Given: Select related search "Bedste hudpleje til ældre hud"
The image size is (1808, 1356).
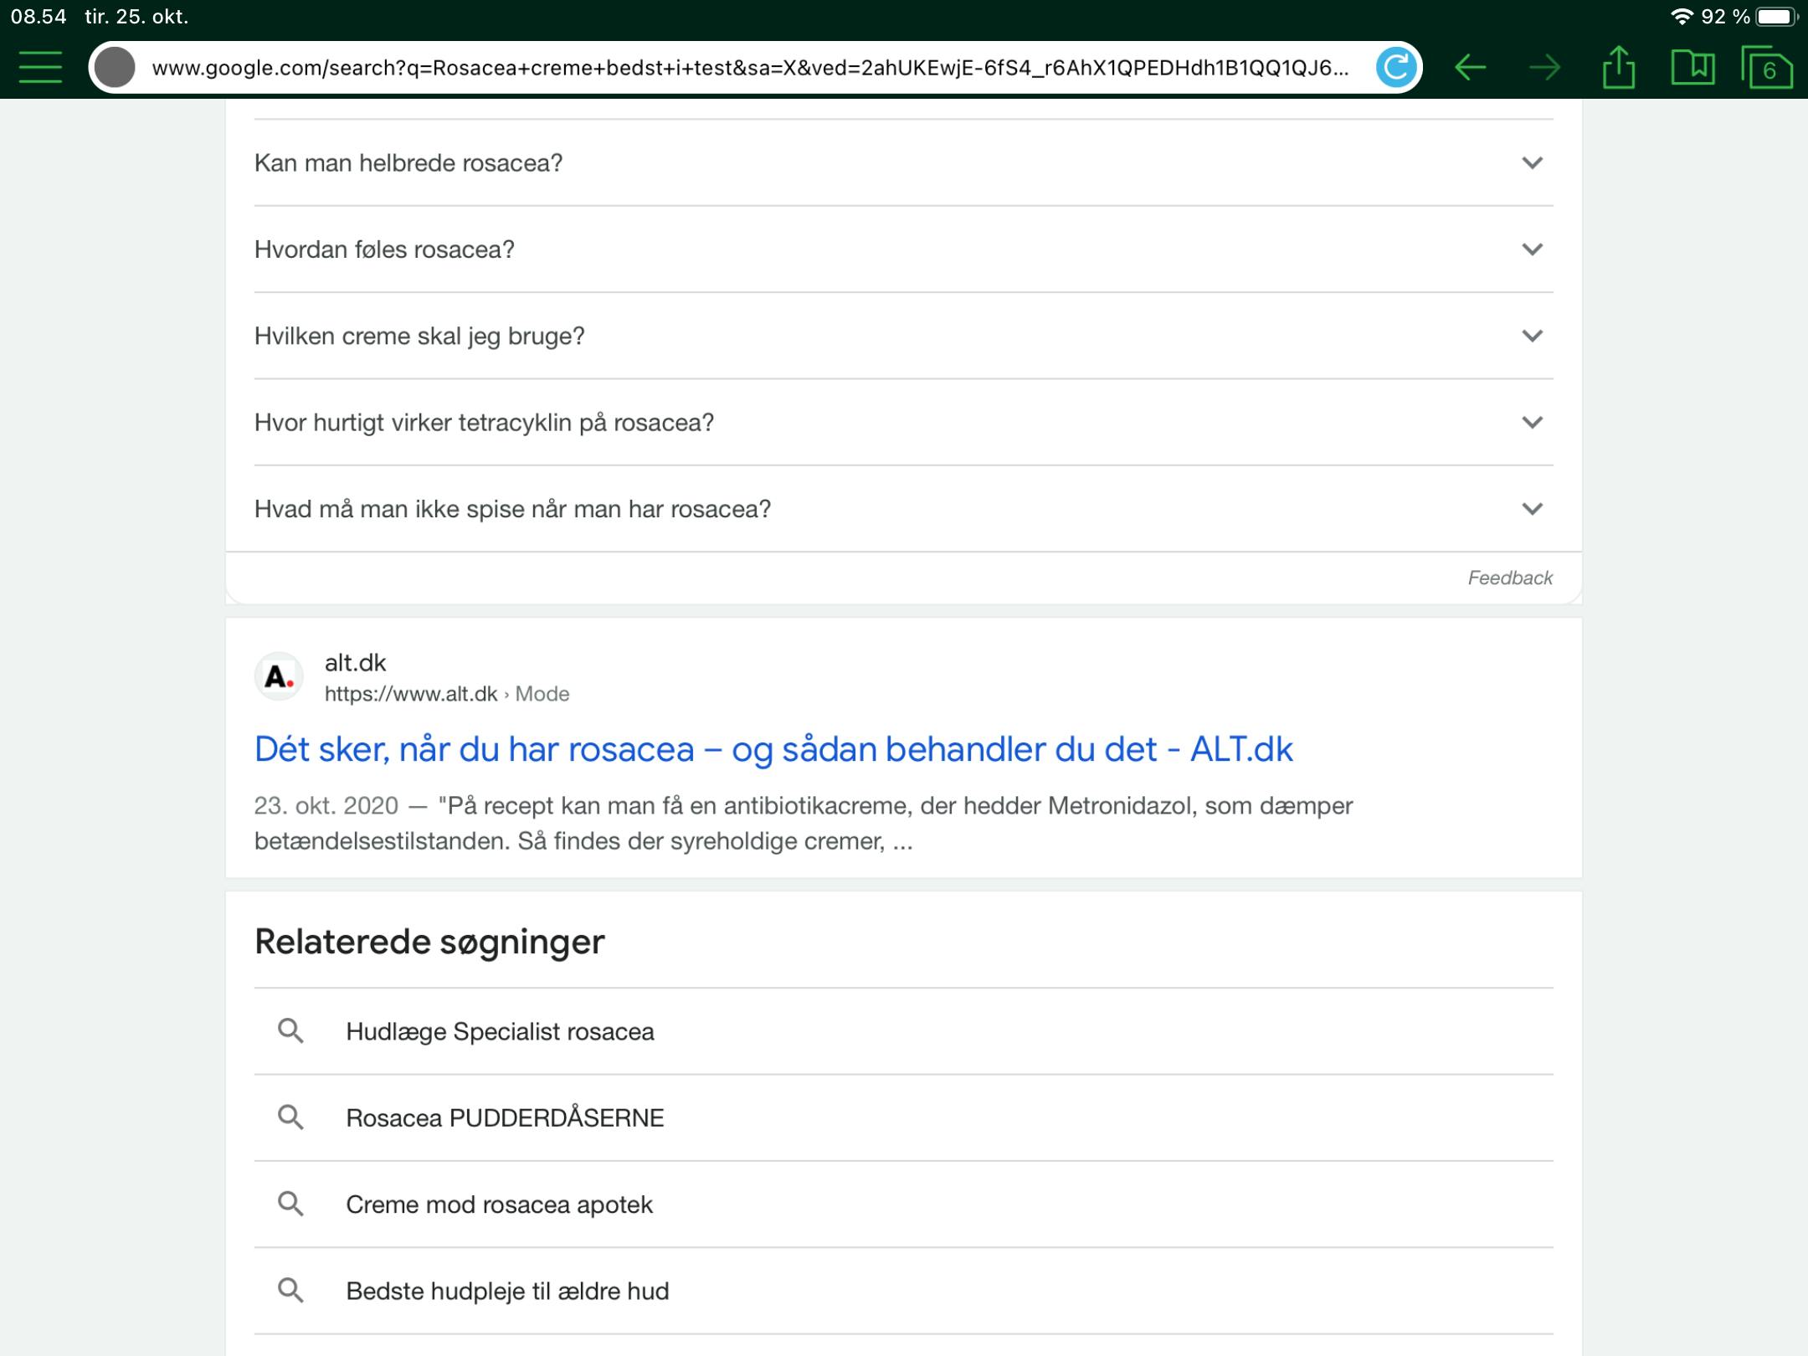Looking at the screenshot, I should 507,1291.
